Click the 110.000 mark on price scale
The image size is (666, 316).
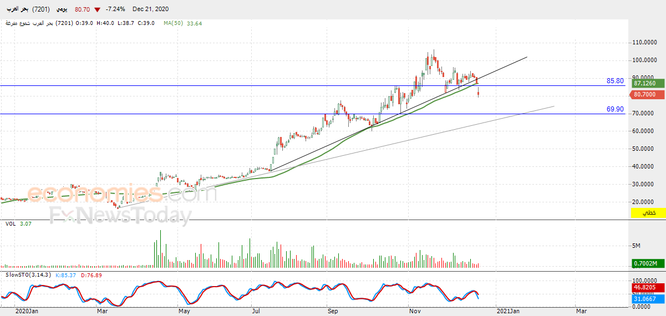644,42
